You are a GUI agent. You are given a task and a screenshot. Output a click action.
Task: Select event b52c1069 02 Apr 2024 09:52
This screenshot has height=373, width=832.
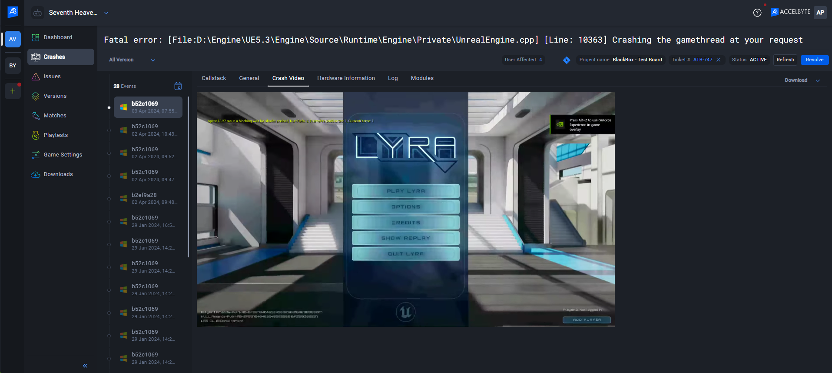coord(148,153)
